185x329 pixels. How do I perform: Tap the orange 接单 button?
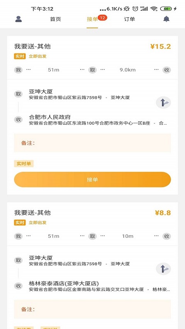pyautogui.click(x=92, y=180)
